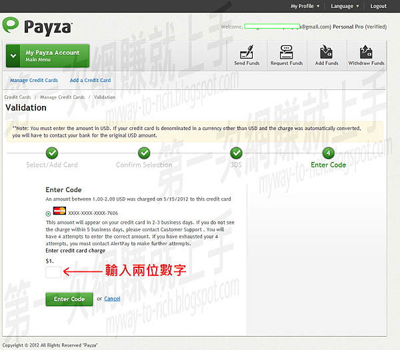
Task: Click the copyright 2012 Payza footer text
Action: 50,345
